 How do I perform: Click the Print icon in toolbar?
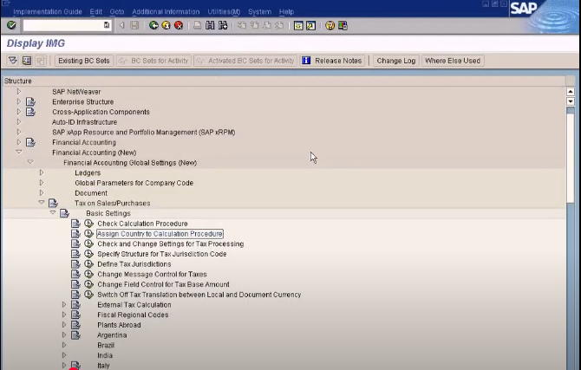point(197,25)
